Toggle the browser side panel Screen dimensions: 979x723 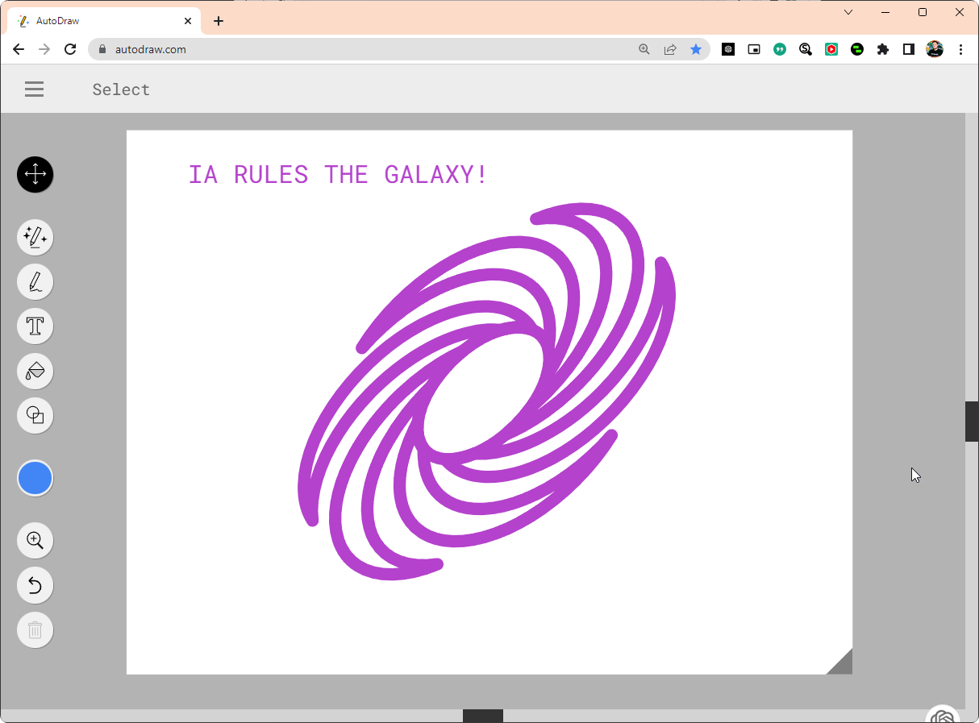(909, 49)
